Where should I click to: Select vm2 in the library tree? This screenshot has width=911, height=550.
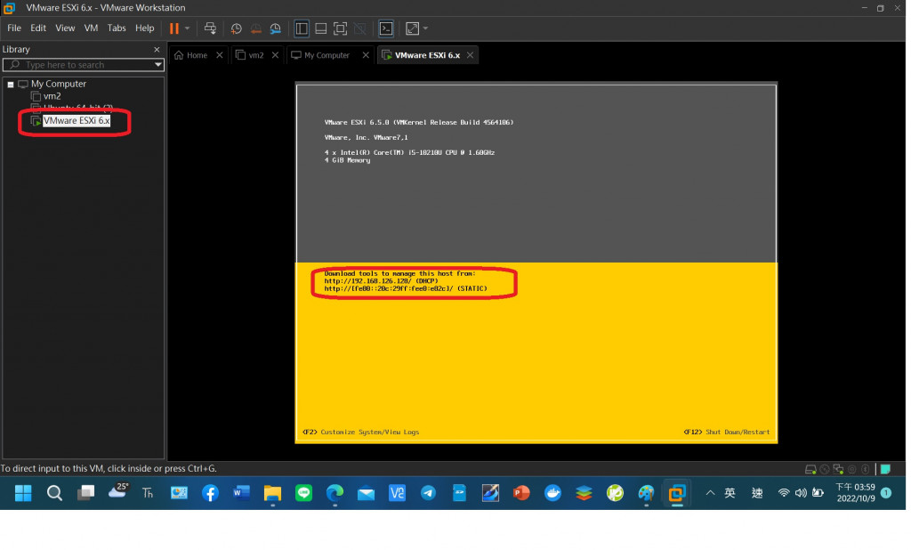coord(52,96)
